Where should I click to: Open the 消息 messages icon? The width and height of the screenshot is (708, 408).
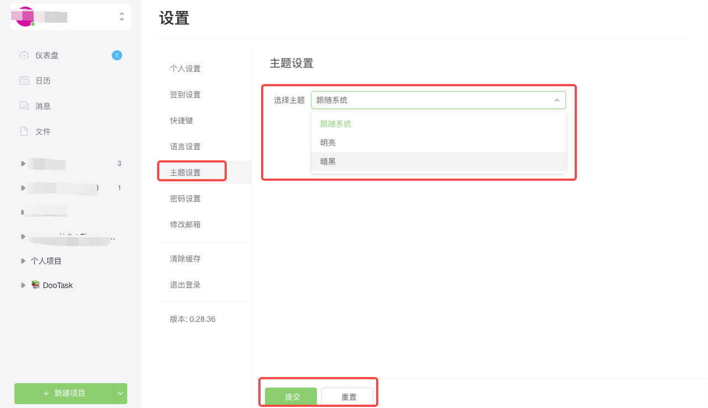point(23,106)
